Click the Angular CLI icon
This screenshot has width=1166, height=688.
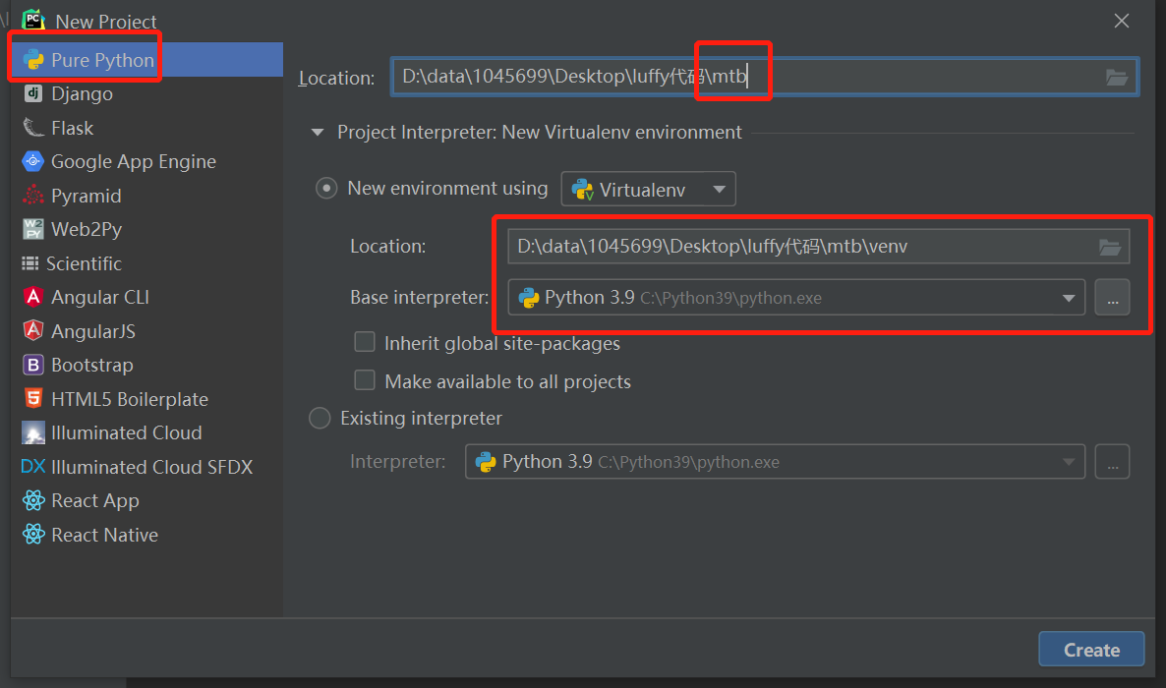33,297
